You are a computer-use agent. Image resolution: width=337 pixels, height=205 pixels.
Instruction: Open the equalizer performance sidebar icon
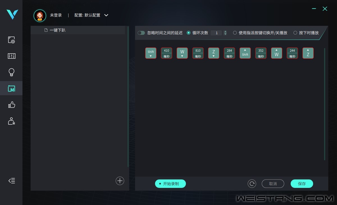tap(11, 56)
